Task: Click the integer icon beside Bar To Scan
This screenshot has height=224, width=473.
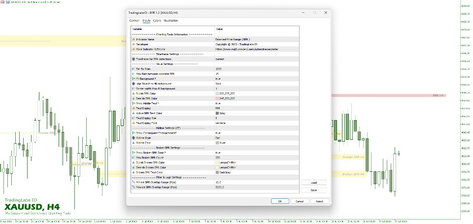Action: click(x=134, y=69)
